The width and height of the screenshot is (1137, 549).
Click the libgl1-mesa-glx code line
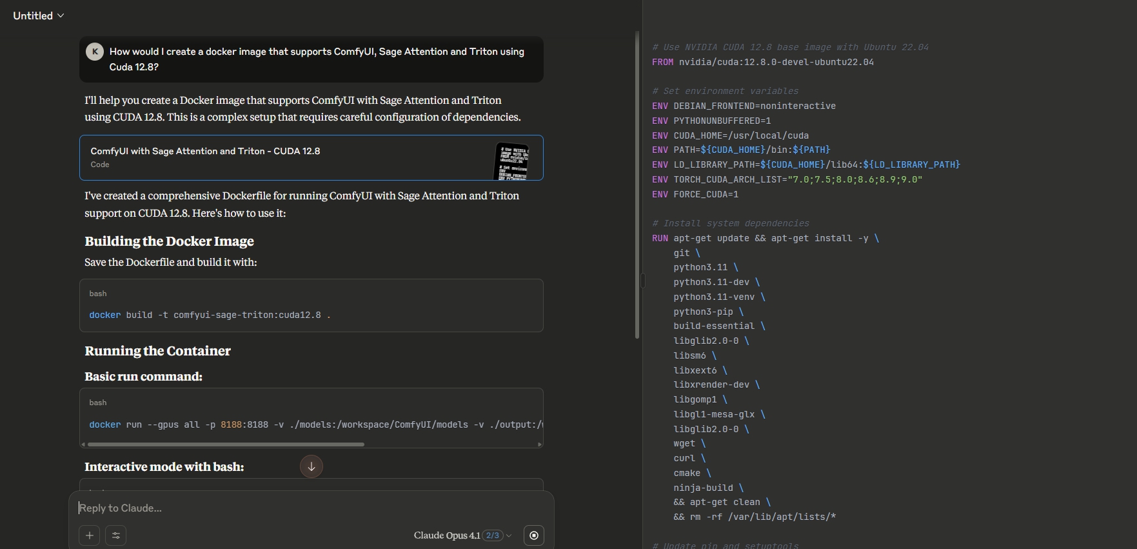click(719, 415)
